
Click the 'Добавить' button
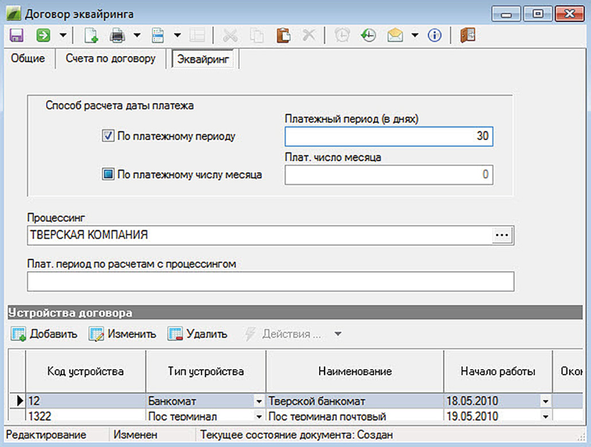[45, 334]
